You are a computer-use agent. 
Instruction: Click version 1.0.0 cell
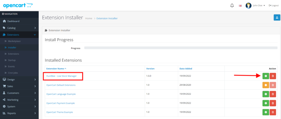pyautogui.click(x=149, y=76)
